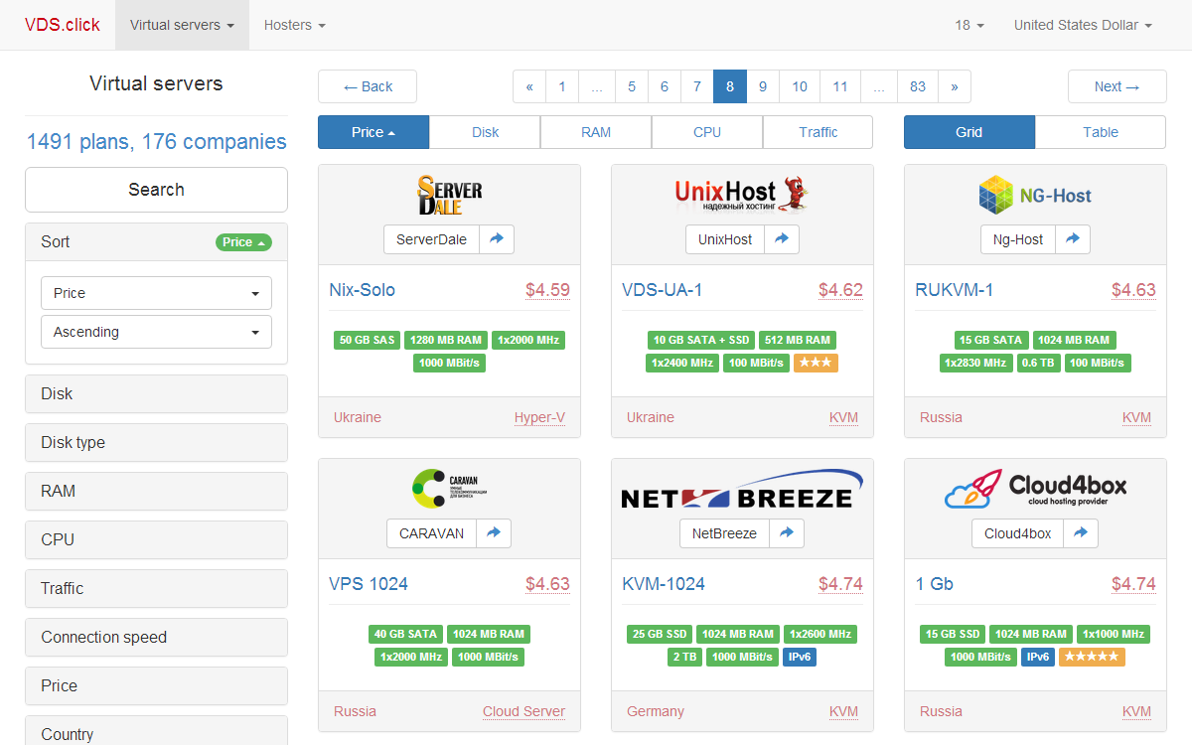Click the Ng-Host share arrow icon
1192x745 pixels.
(x=1073, y=239)
